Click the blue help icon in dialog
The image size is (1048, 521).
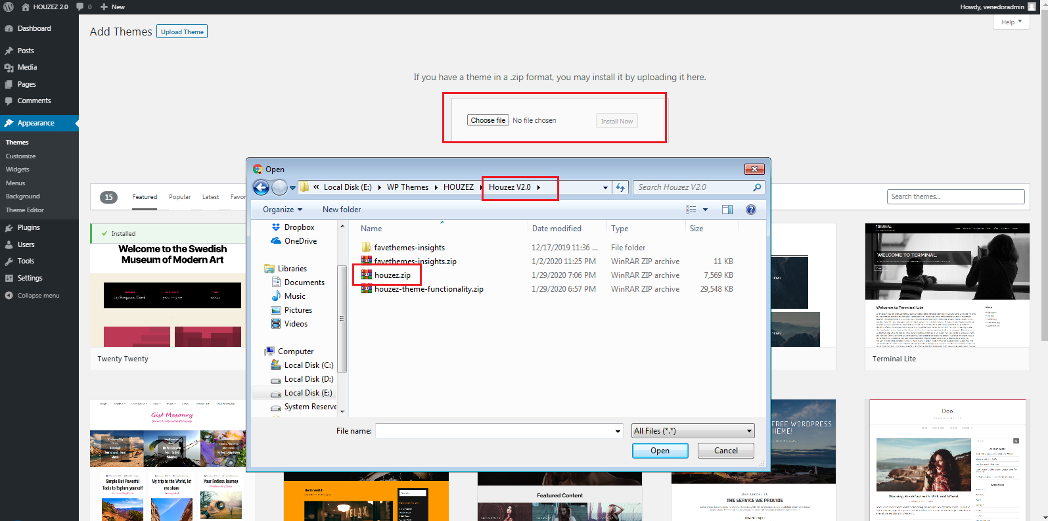[751, 210]
